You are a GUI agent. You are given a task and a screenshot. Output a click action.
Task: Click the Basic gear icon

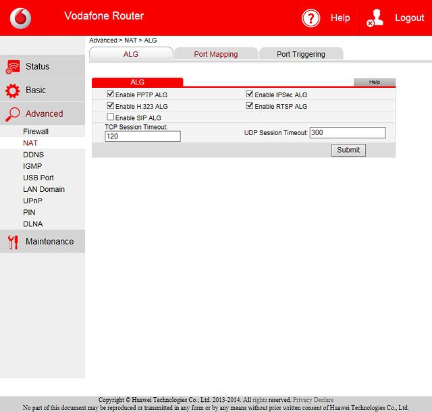13,91
